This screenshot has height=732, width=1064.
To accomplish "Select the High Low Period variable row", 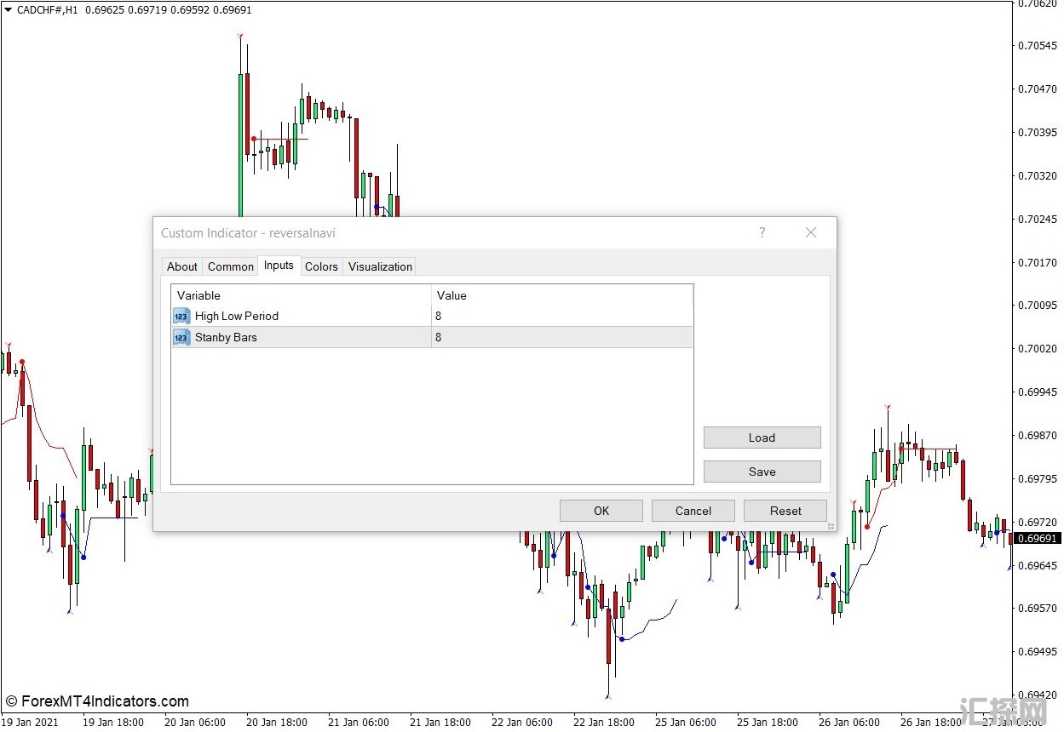I will point(432,316).
